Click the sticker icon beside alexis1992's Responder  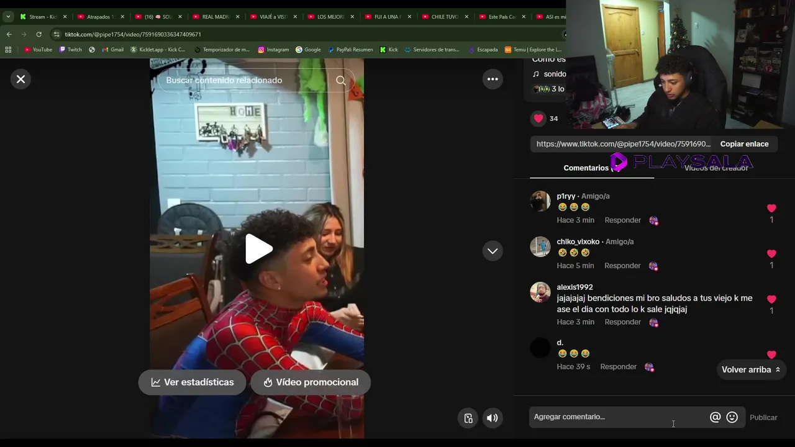point(653,322)
